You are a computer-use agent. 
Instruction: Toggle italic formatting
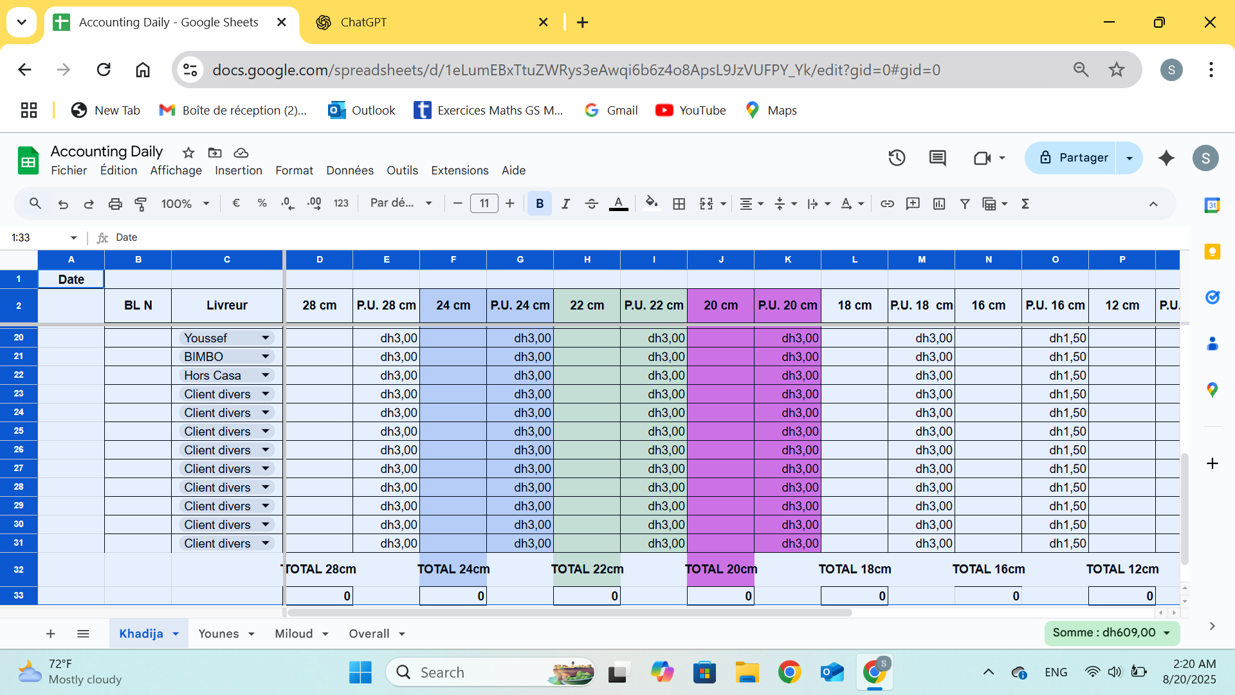click(x=565, y=204)
